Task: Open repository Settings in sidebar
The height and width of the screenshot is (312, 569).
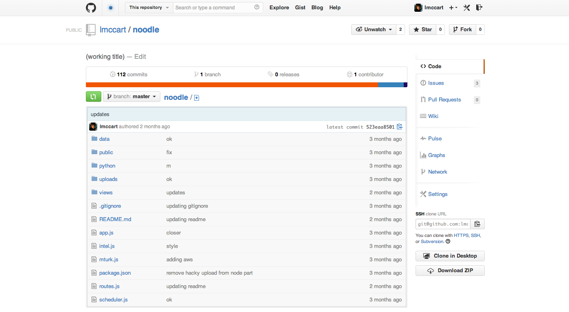Action: pos(450,194)
